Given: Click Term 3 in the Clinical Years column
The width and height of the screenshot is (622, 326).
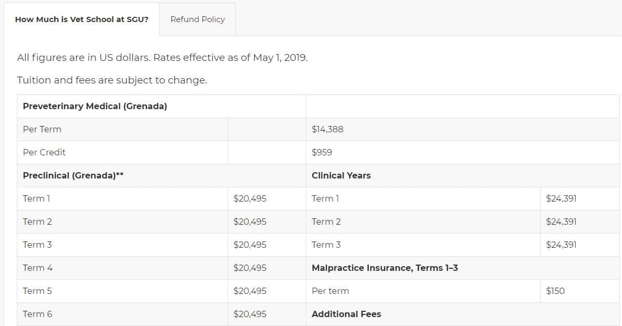Looking at the screenshot, I should point(325,245).
